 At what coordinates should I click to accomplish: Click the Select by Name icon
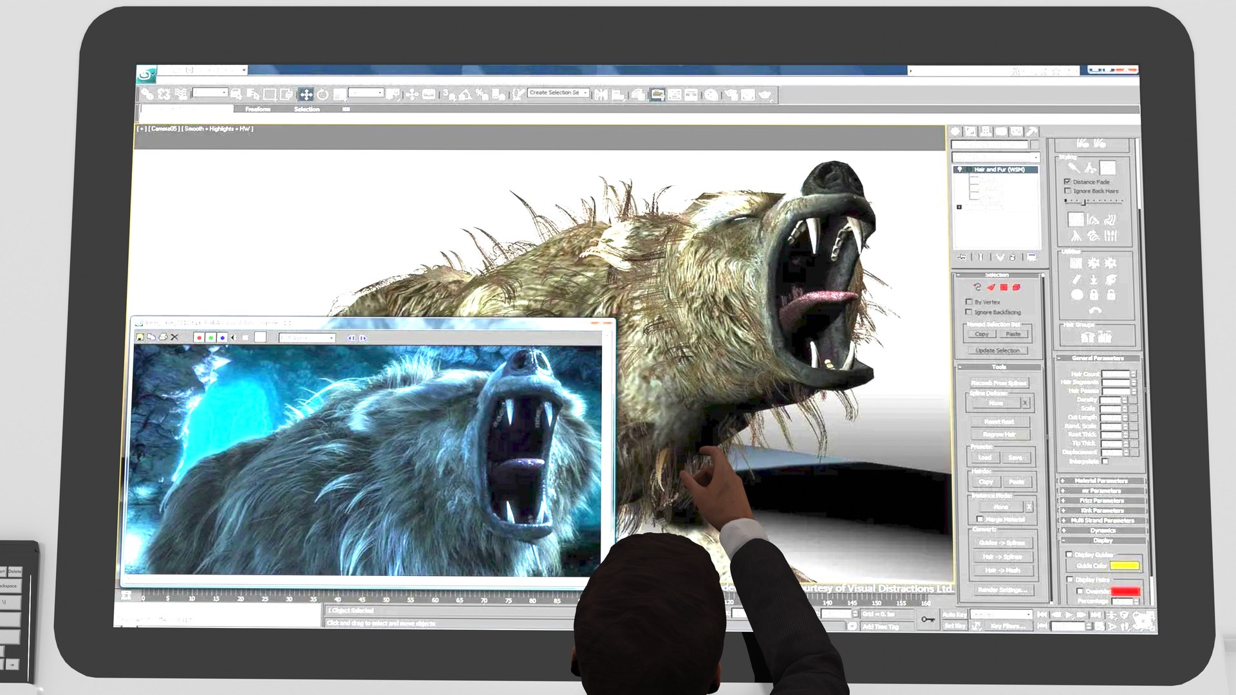click(253, 95)
